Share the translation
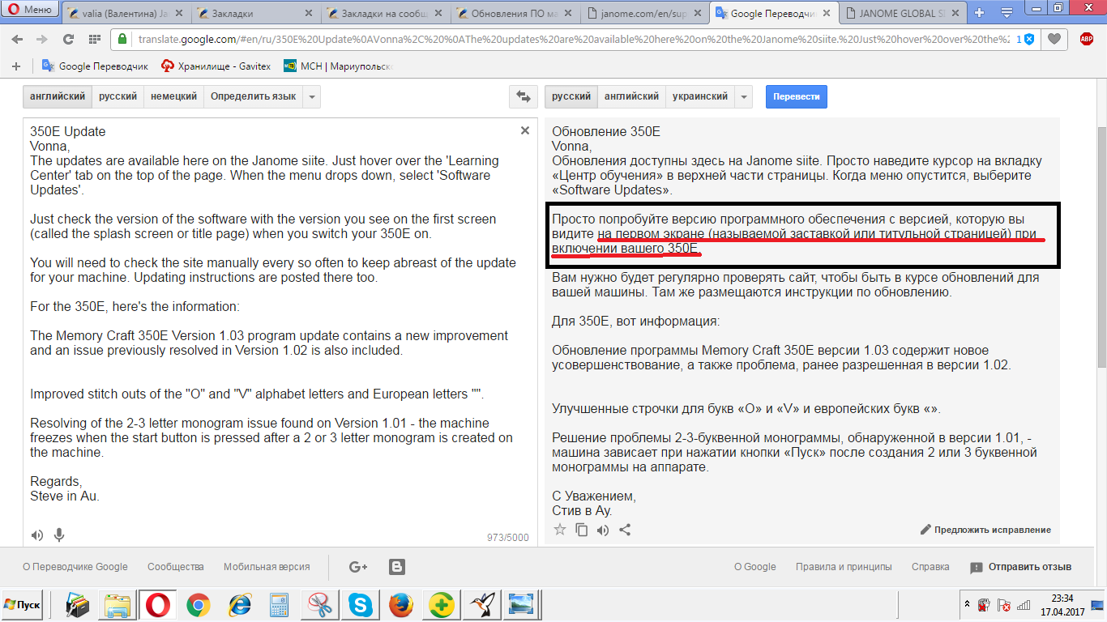The height and width of the screenshot is (622, 1107). (625, 530)
